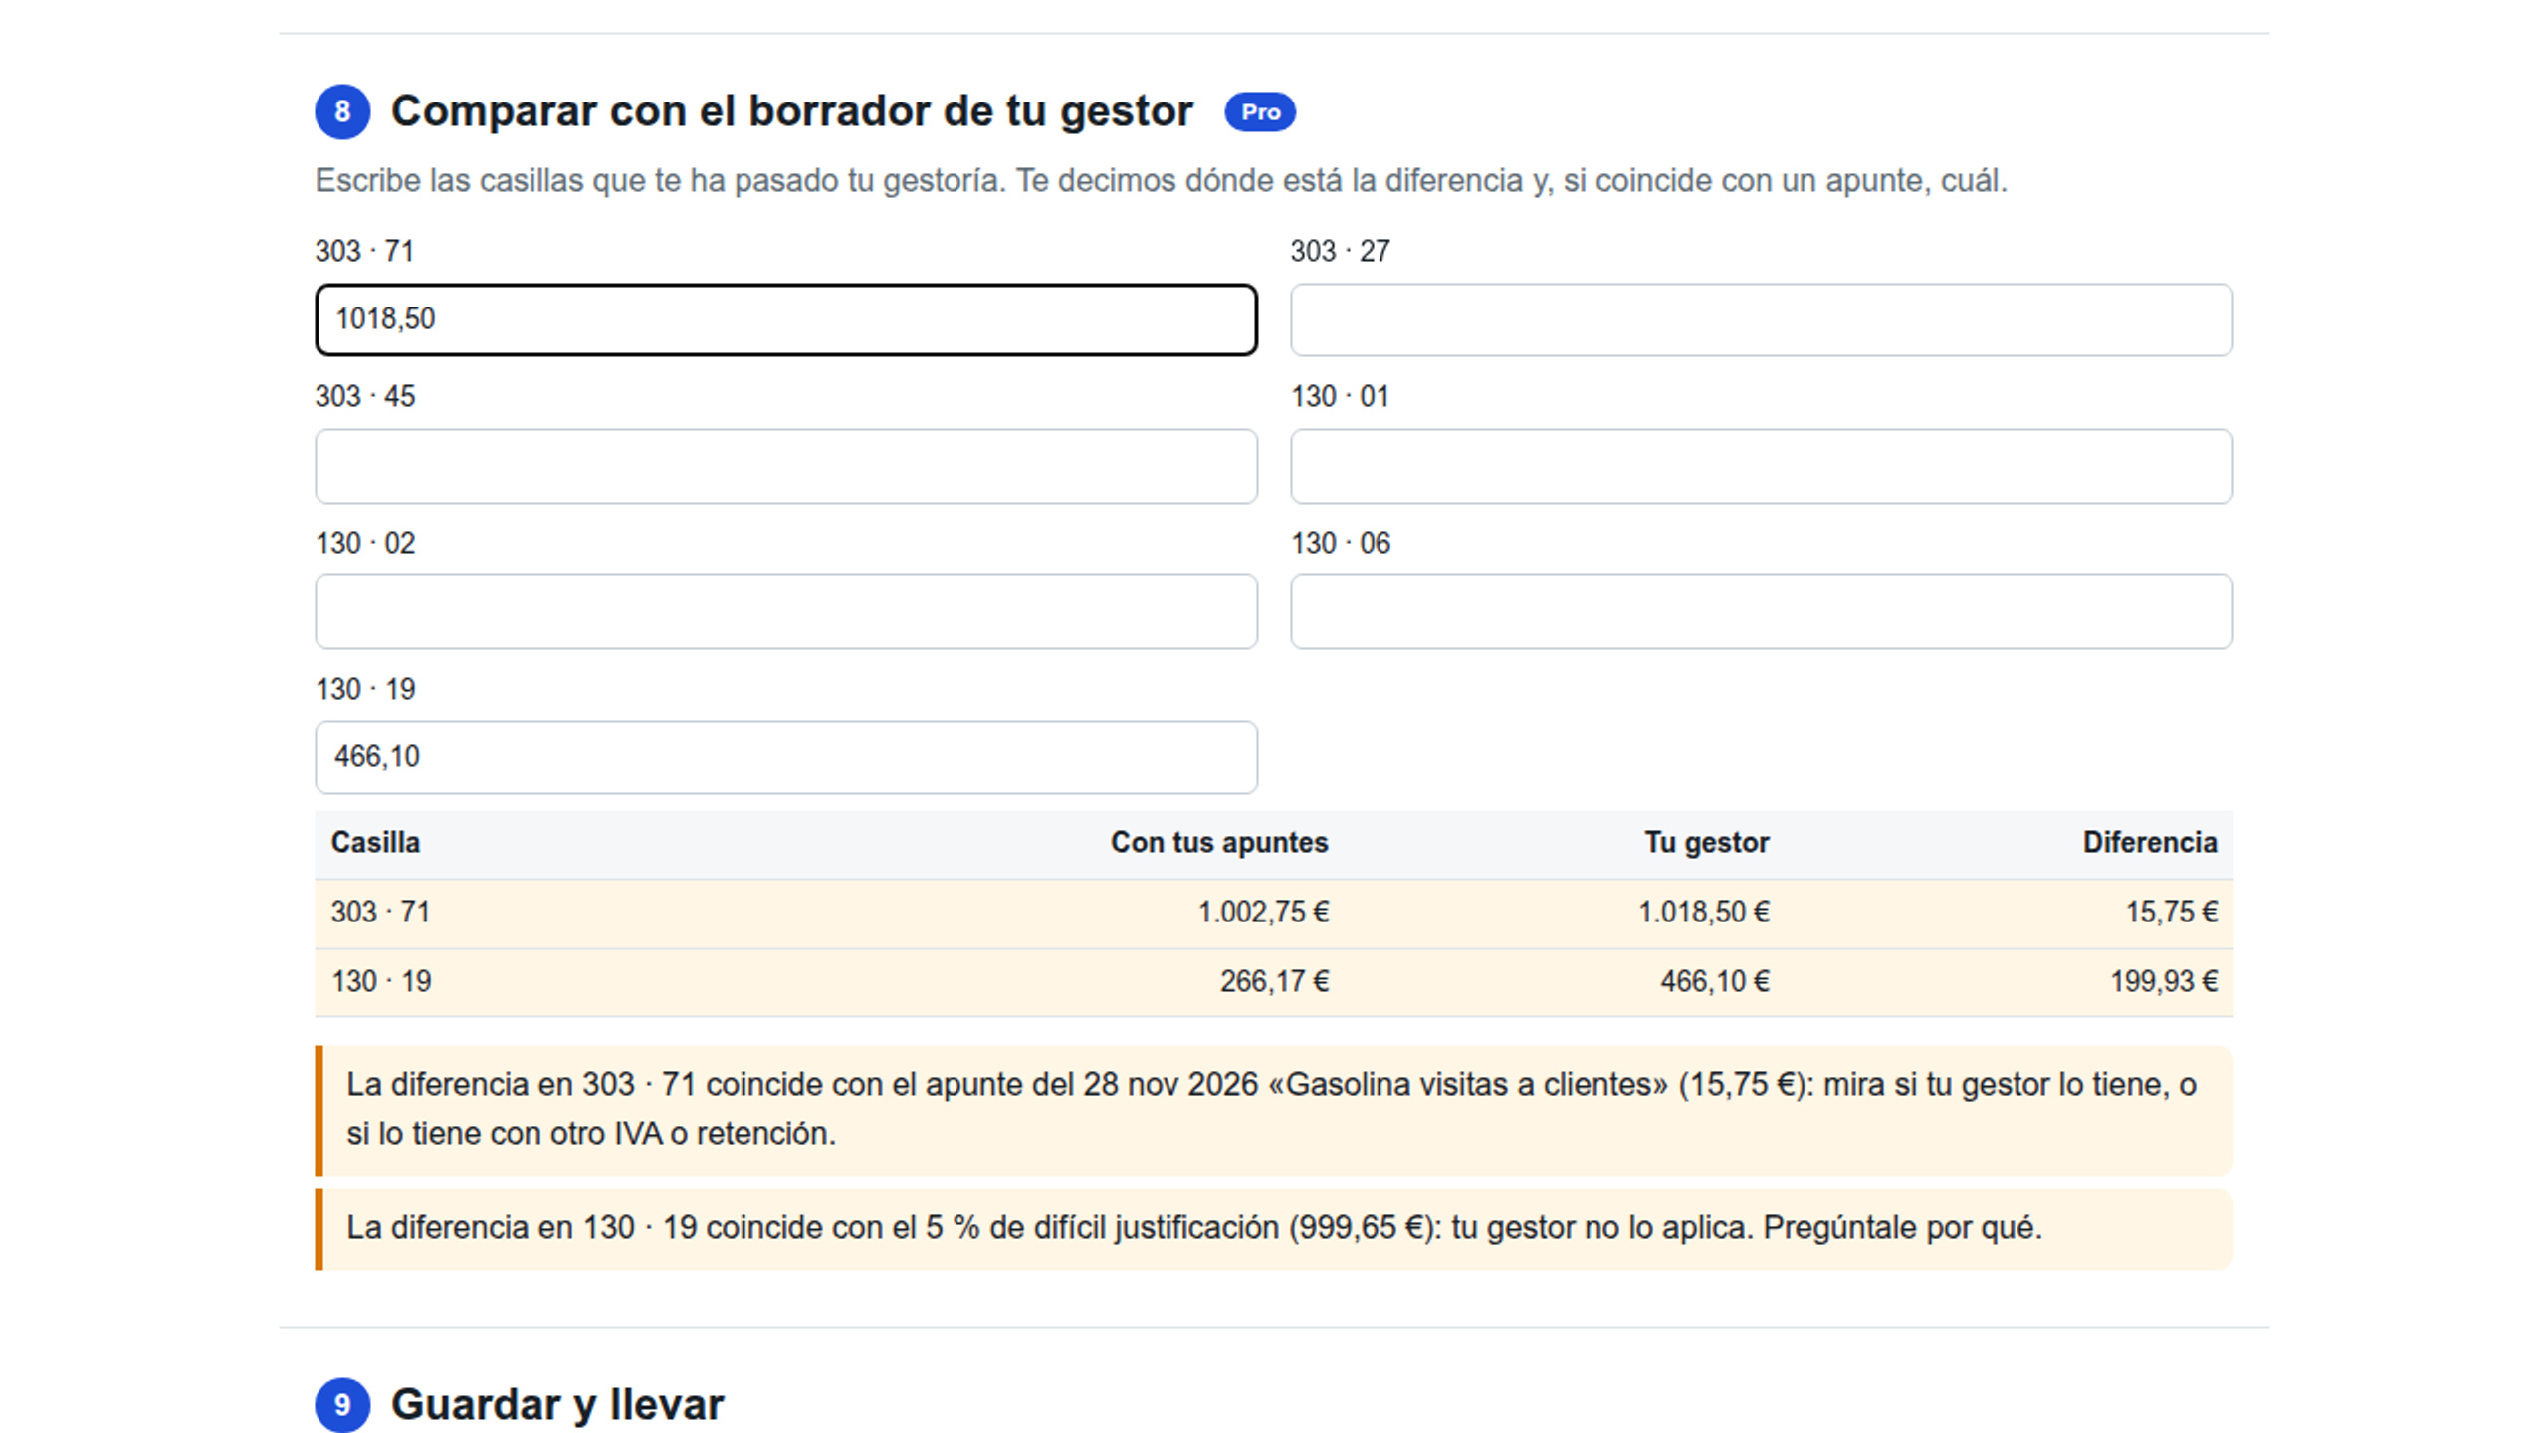Click the difference value '199,93 €'
Screen dimensions: 2548x1433
(x=2164, y=981)
